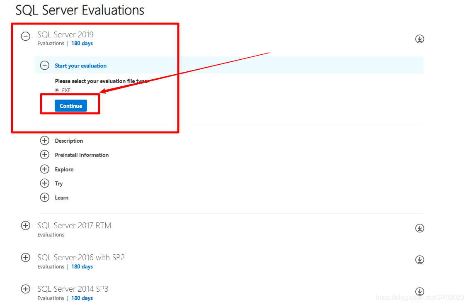Click the Learn label text

[61, 198]
